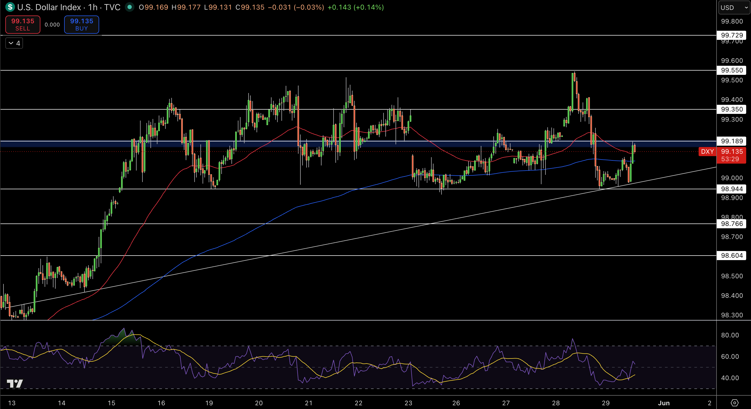The width and height of the screenshot is (751, 409).
Task: Click the 99.600 price scale label
Action: tap(732, 61)
